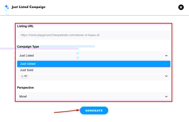Screen dimensions: 189x122
Task: Close the Just Listed Campaign dialog
Action: click(181, 7)
